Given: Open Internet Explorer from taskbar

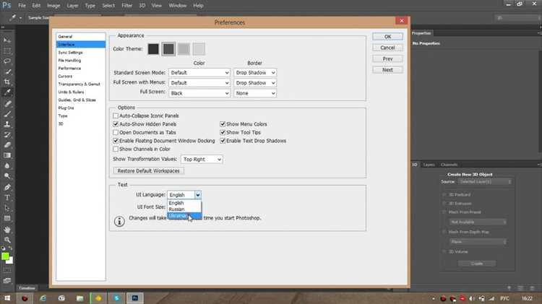Looking at the screenshot, I should (x=43, y=298).
